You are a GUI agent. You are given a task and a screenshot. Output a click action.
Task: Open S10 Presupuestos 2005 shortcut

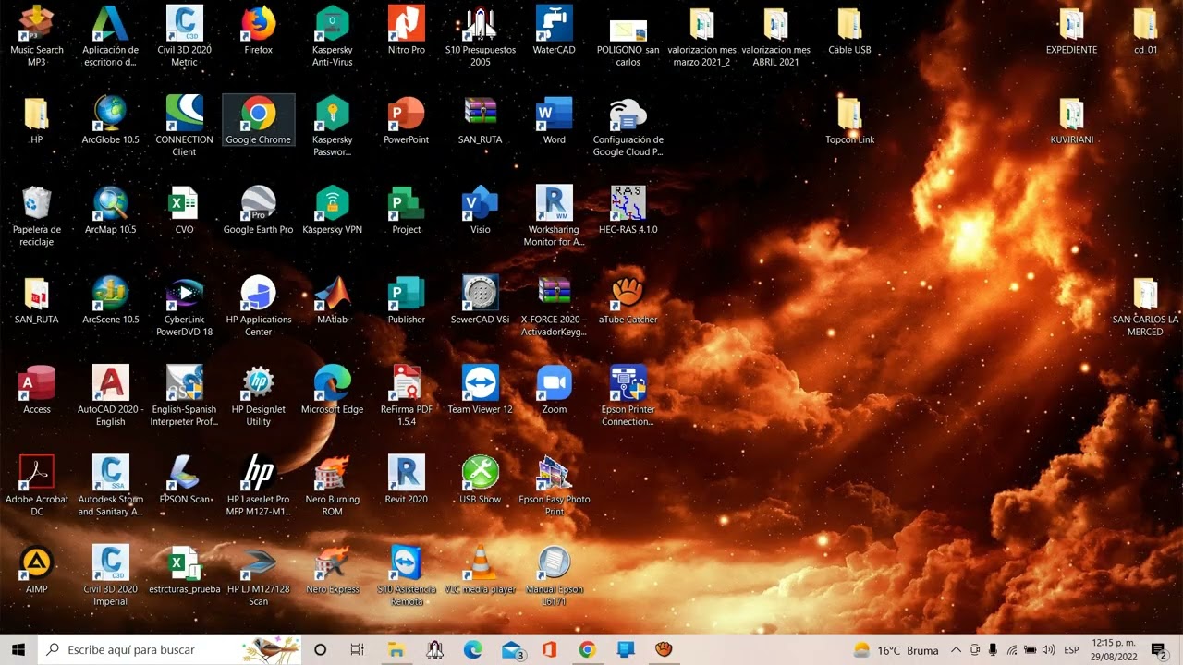pyautogui.click(x=481, y=36)
